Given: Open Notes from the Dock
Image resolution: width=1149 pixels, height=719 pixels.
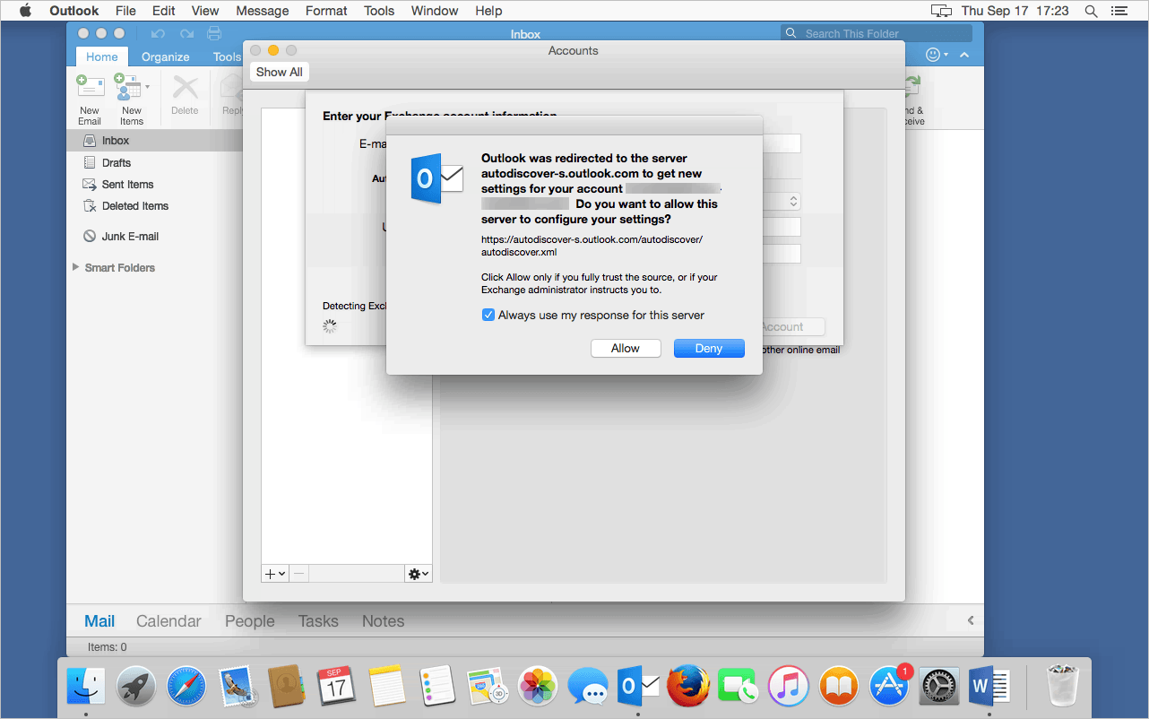Looking at the screenshot, I should [x=387, y=687].
